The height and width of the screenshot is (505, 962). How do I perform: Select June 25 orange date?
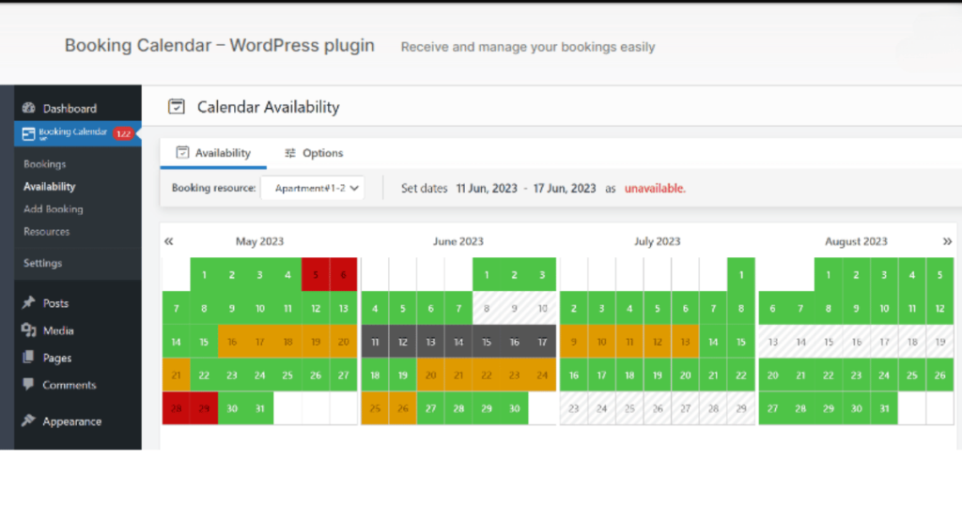coord(375,408)
